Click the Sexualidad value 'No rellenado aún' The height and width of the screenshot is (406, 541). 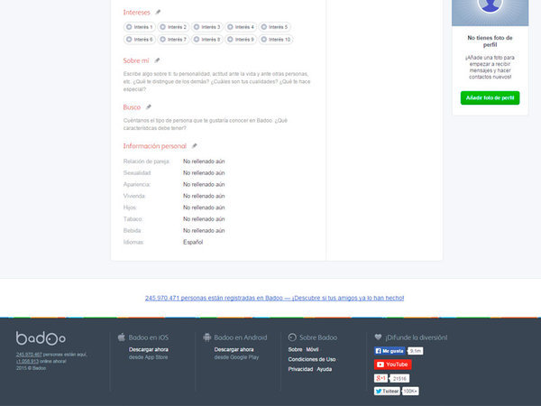click(204, 173)
